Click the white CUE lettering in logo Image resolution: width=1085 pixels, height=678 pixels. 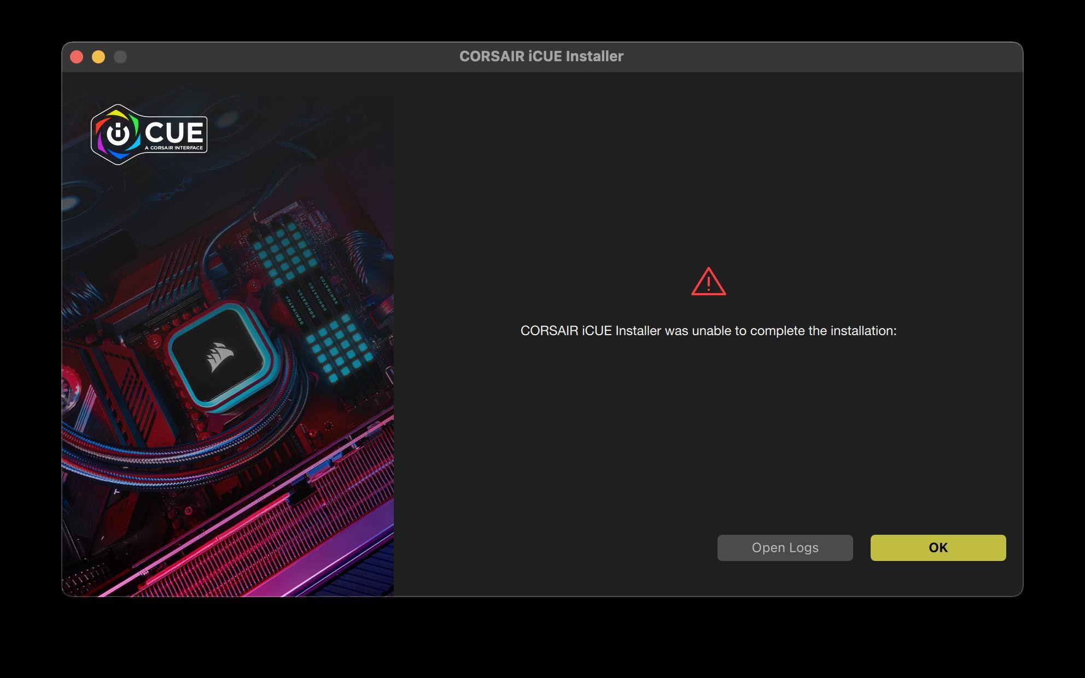pyautogui.click(x=174, y=131)
